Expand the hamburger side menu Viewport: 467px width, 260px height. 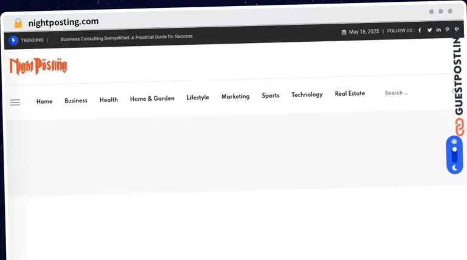click(x=15, y=102)
